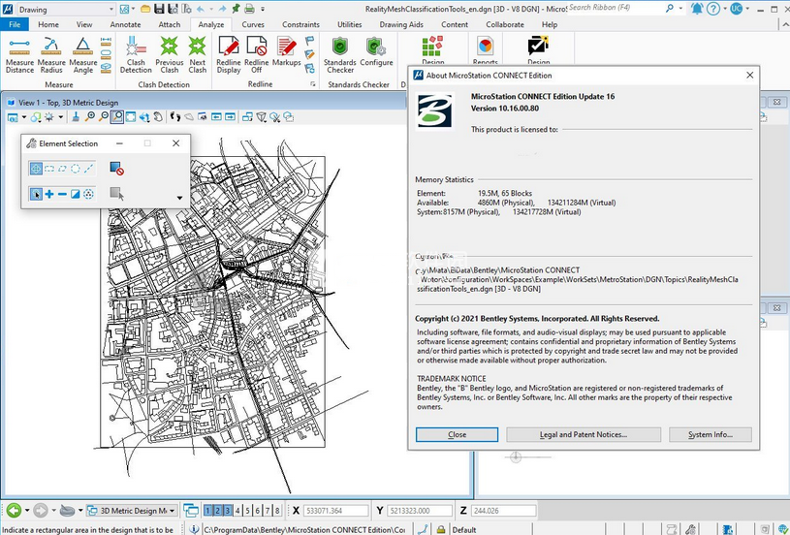Click Walk footprints icon in view toolbar

pyautogui.click(x=174, y=117)
